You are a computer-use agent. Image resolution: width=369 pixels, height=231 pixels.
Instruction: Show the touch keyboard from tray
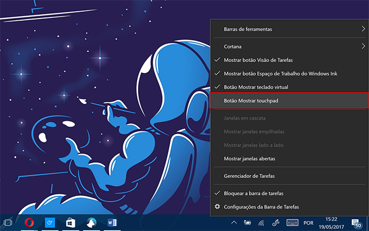coord(292,222)
